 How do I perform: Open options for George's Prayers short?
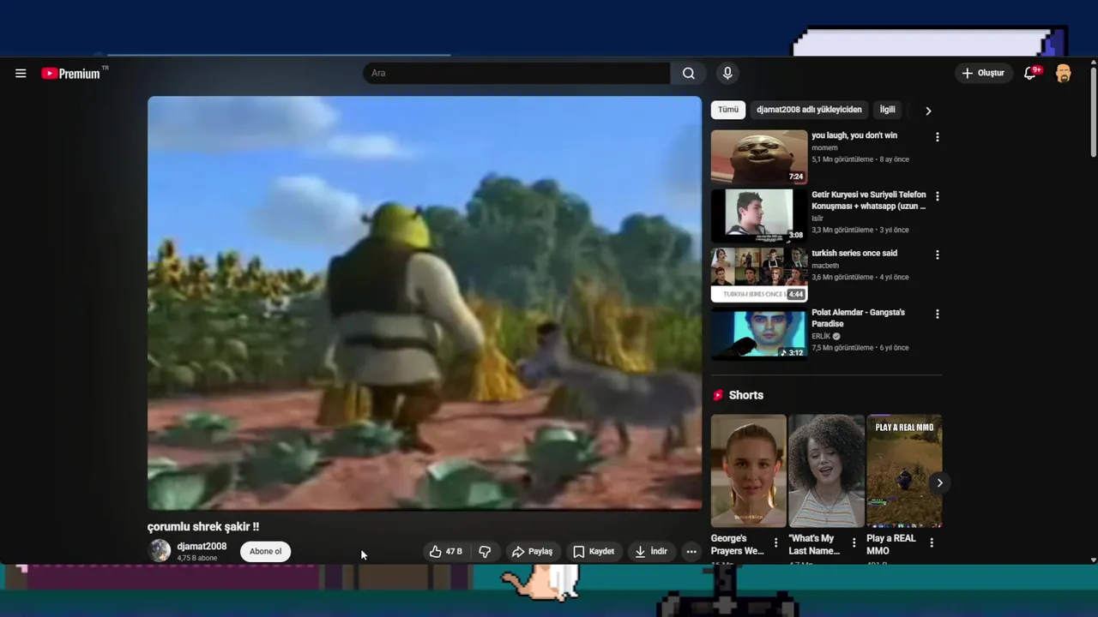pyautogui.click(x=775, y=542)
